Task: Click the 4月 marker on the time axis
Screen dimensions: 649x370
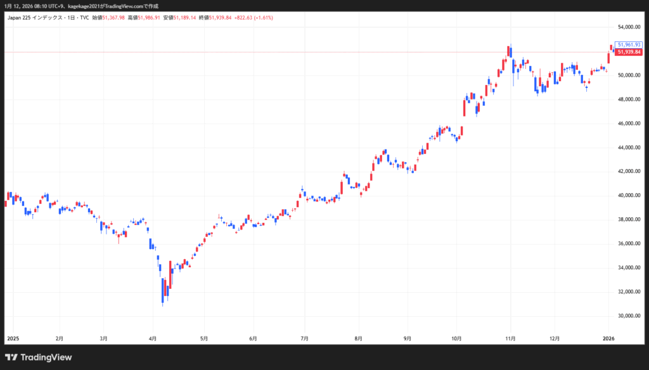Action: 153,339
